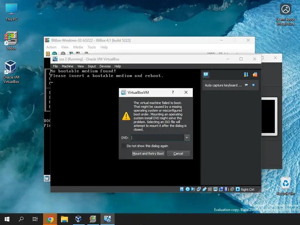Open VirtualBox Help menu

[x=118, y=66]
